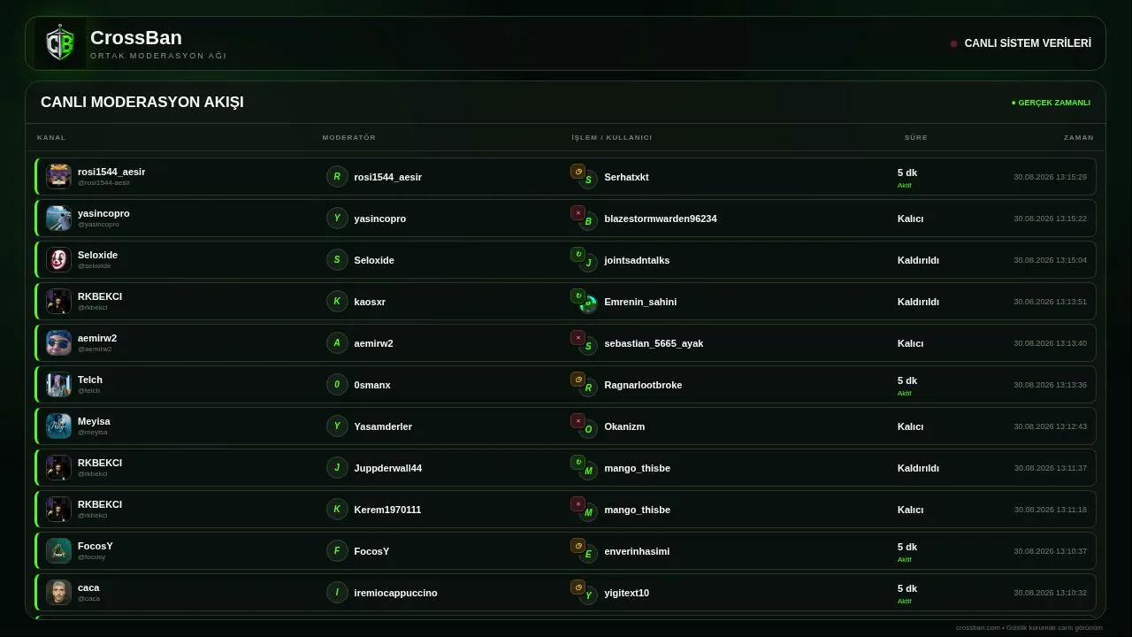Click the ZAMAN column header
The width and height of the screenshot is (1132, 637).
point(1078,137)
